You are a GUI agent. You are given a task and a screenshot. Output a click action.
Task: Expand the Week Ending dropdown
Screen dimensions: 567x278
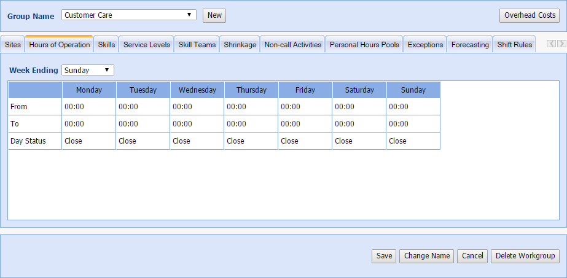tap(87, 71)
